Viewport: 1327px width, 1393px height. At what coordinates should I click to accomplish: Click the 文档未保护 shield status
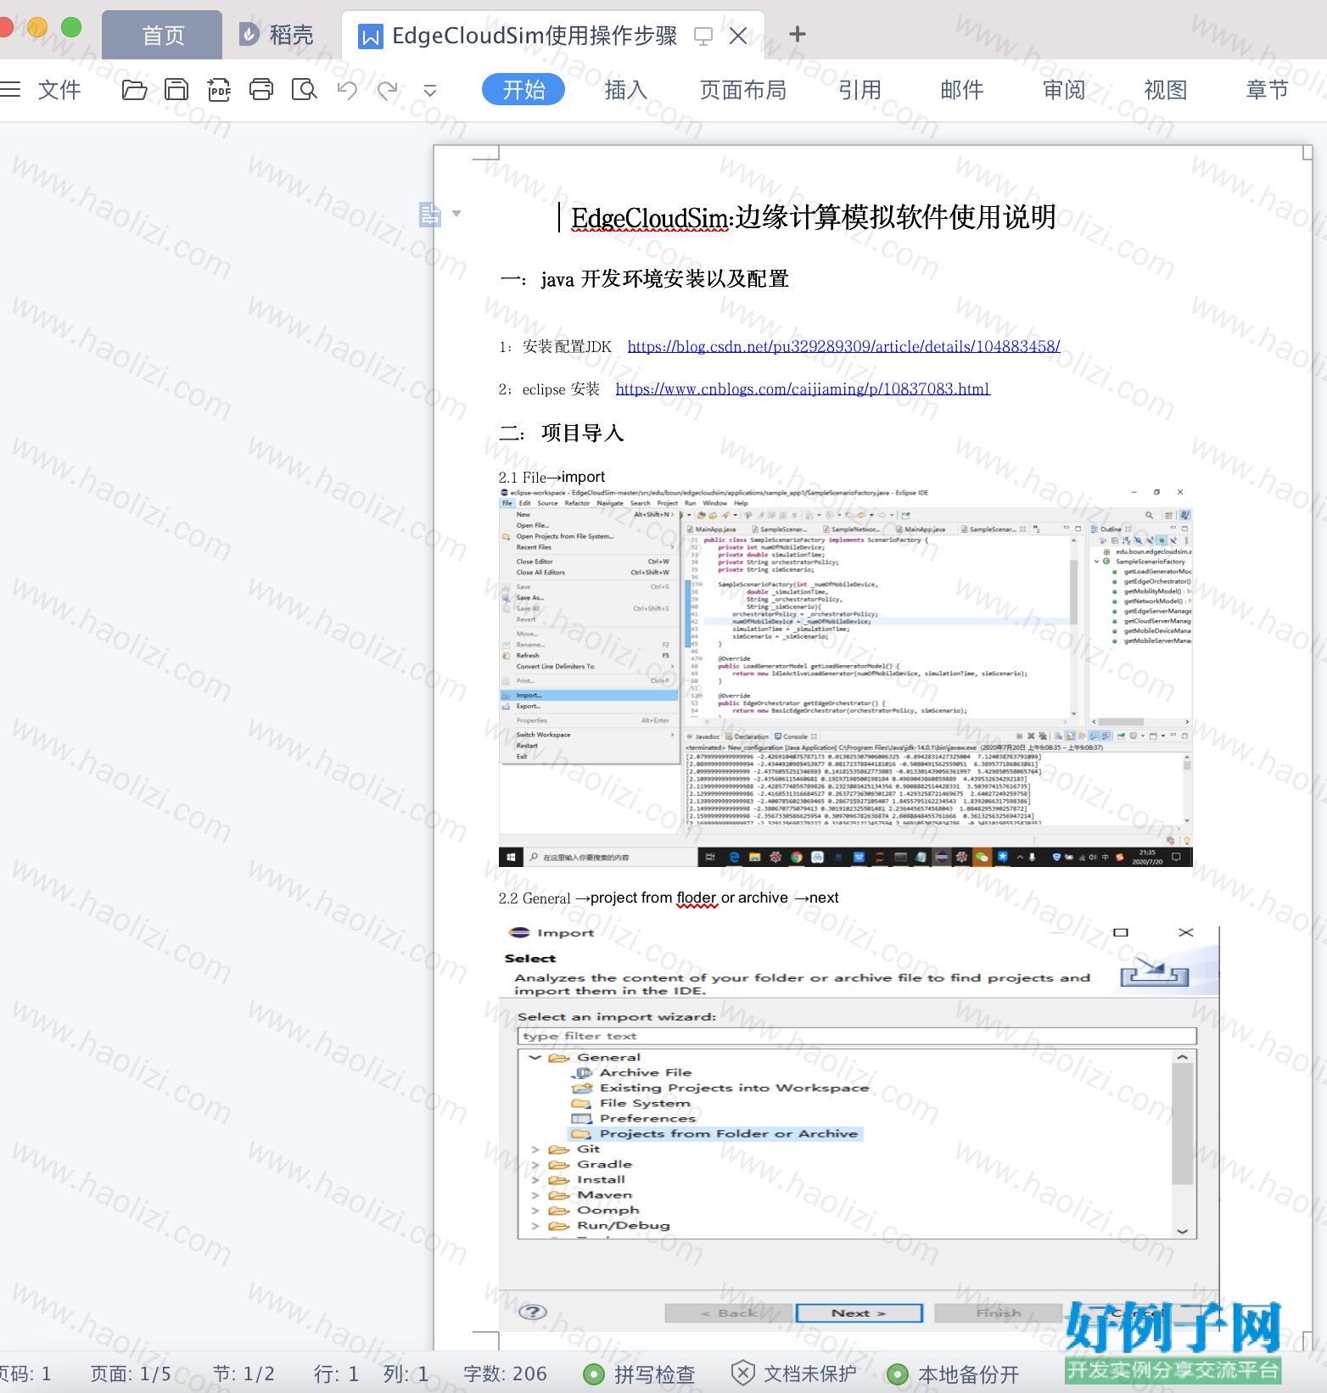pyautogui.click(x=794, y=1373)
